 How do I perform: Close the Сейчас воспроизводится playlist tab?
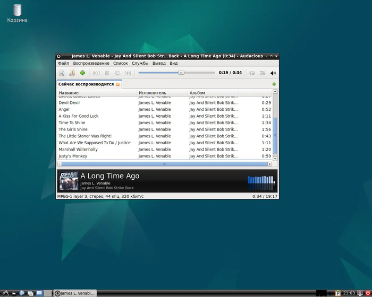click(x=117, y=84)
